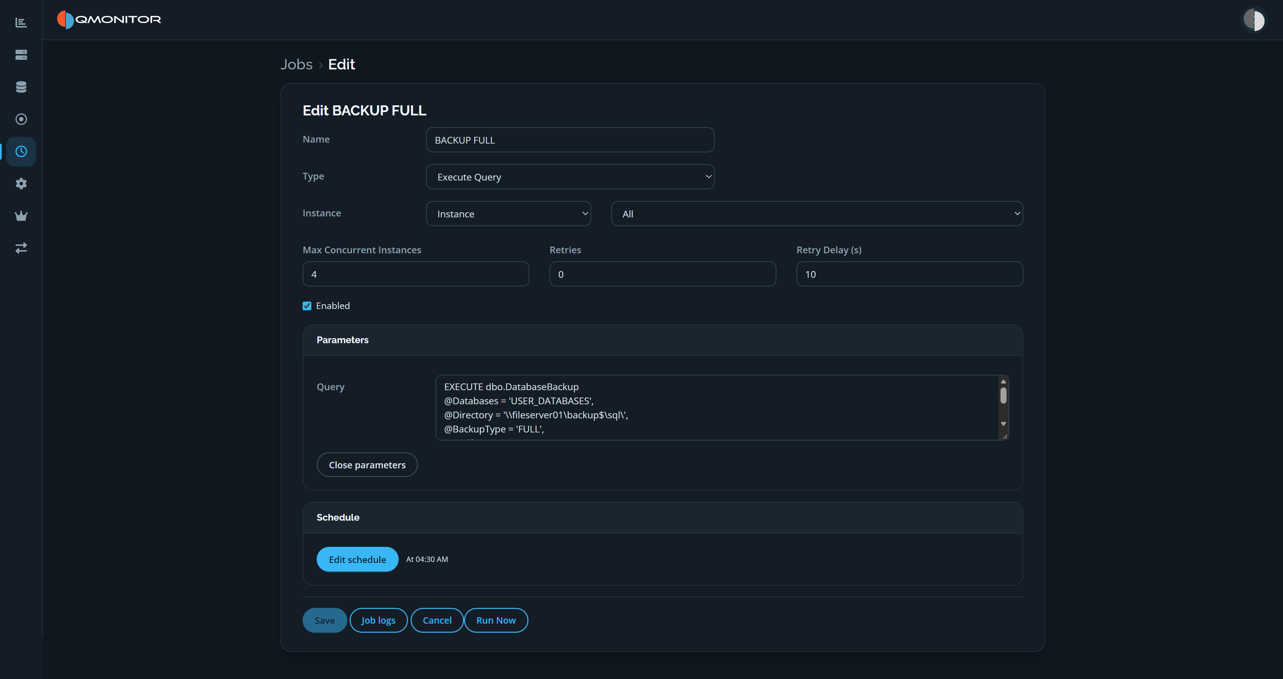
Task: Uncheck the Enabled checkbox
Action: tap(307, 306)
